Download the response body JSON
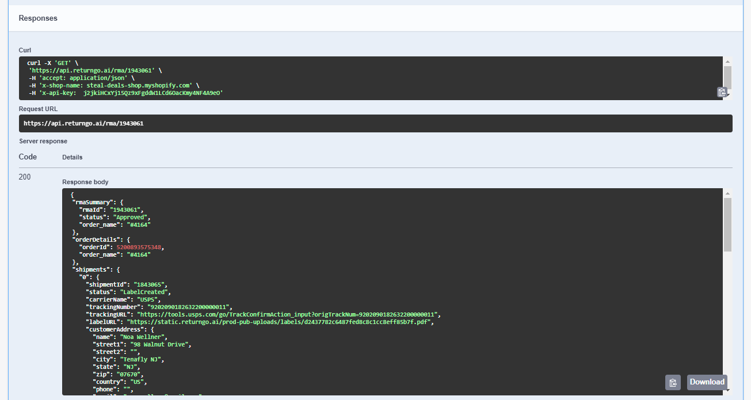This screenshot has width=751, height=400. pyautogui.click(x=707, y=382)
